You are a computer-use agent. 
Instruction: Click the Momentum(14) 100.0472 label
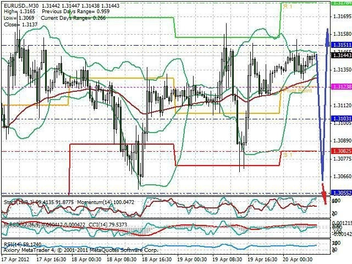106,202
